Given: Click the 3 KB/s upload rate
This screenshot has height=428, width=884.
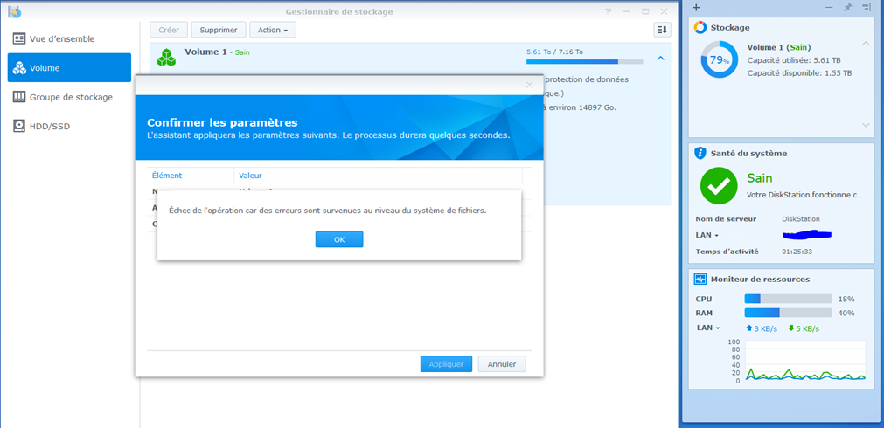Looking at the screenshot, I should 761,328.
